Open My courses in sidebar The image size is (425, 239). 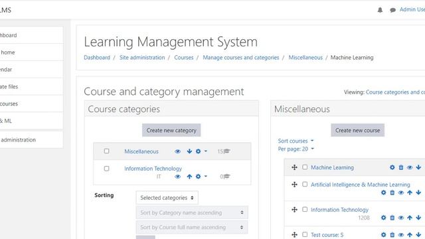[31, 104]
